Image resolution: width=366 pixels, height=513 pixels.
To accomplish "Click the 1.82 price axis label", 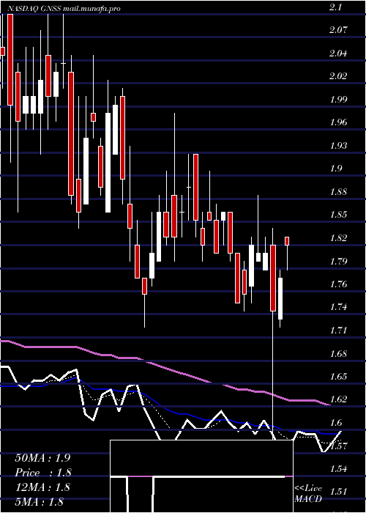I will 338,238.
